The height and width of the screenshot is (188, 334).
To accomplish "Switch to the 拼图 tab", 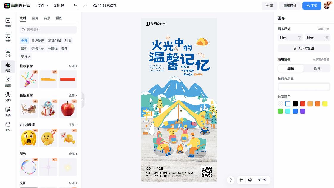I will click(59, 18).
